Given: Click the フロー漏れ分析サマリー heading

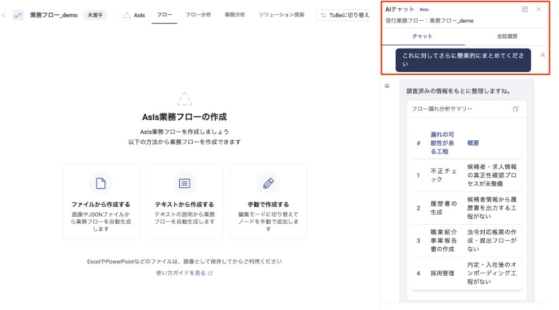Looking at the screenshot, I should (x=442, y=109).
